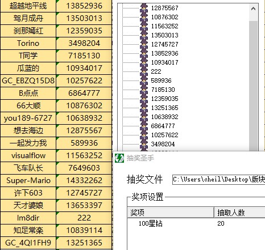This screenshot has width=265, height=250.
Task: Click the person icon beside 3498204 in tree
Action: (144, 144)
